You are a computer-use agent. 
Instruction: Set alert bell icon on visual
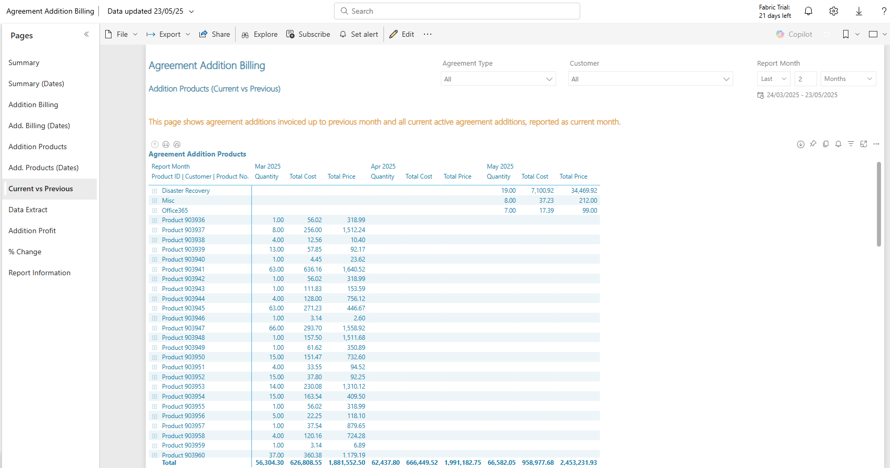click(838, 144)
